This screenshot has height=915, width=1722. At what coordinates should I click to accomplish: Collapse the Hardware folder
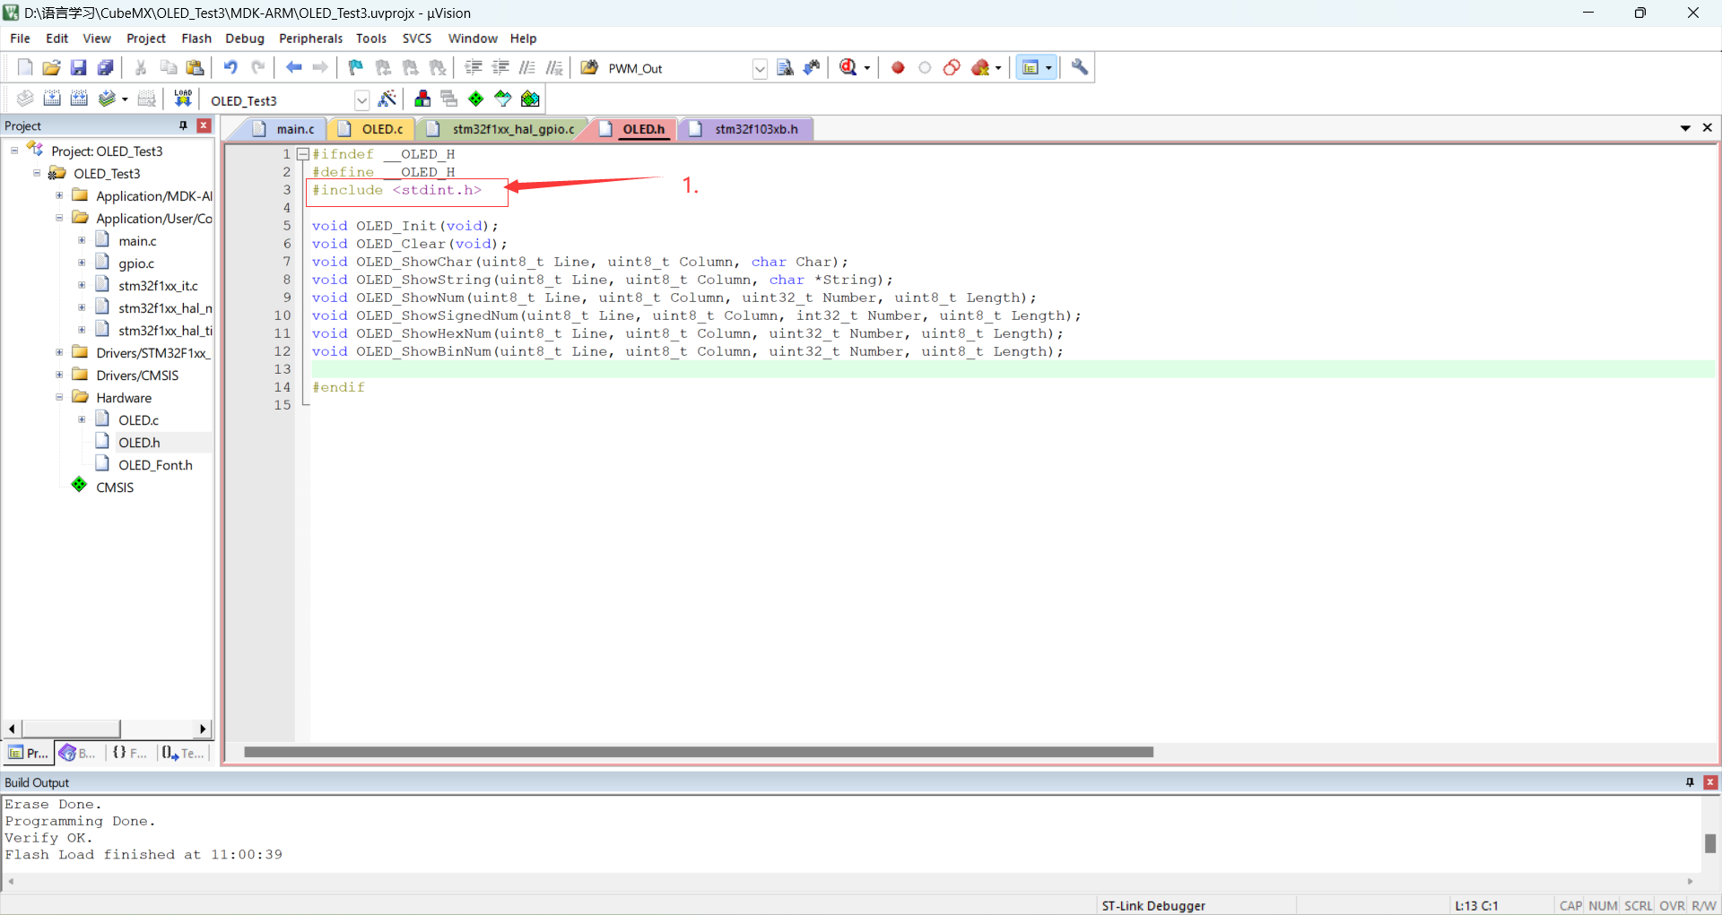coord(59,397)
